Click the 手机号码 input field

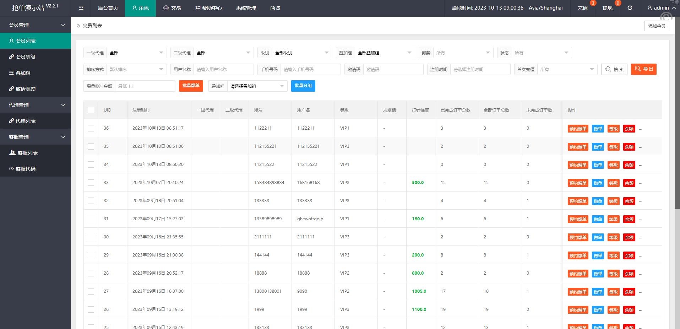click(x=310, y=70)
